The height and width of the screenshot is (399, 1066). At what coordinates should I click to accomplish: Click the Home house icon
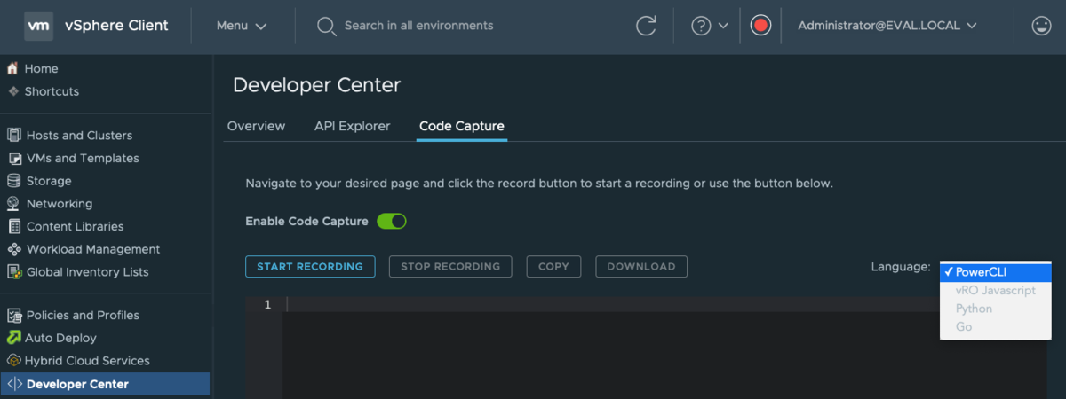(x=12, y=68)
